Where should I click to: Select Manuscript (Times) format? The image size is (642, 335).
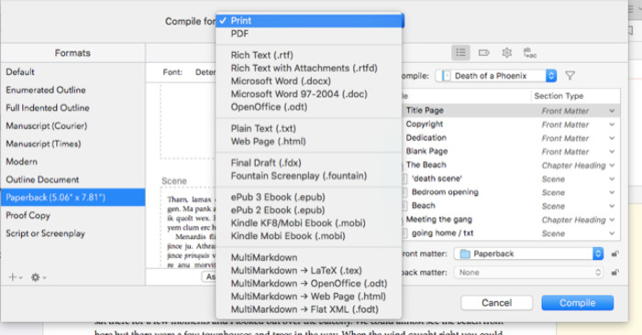[72, 144]
